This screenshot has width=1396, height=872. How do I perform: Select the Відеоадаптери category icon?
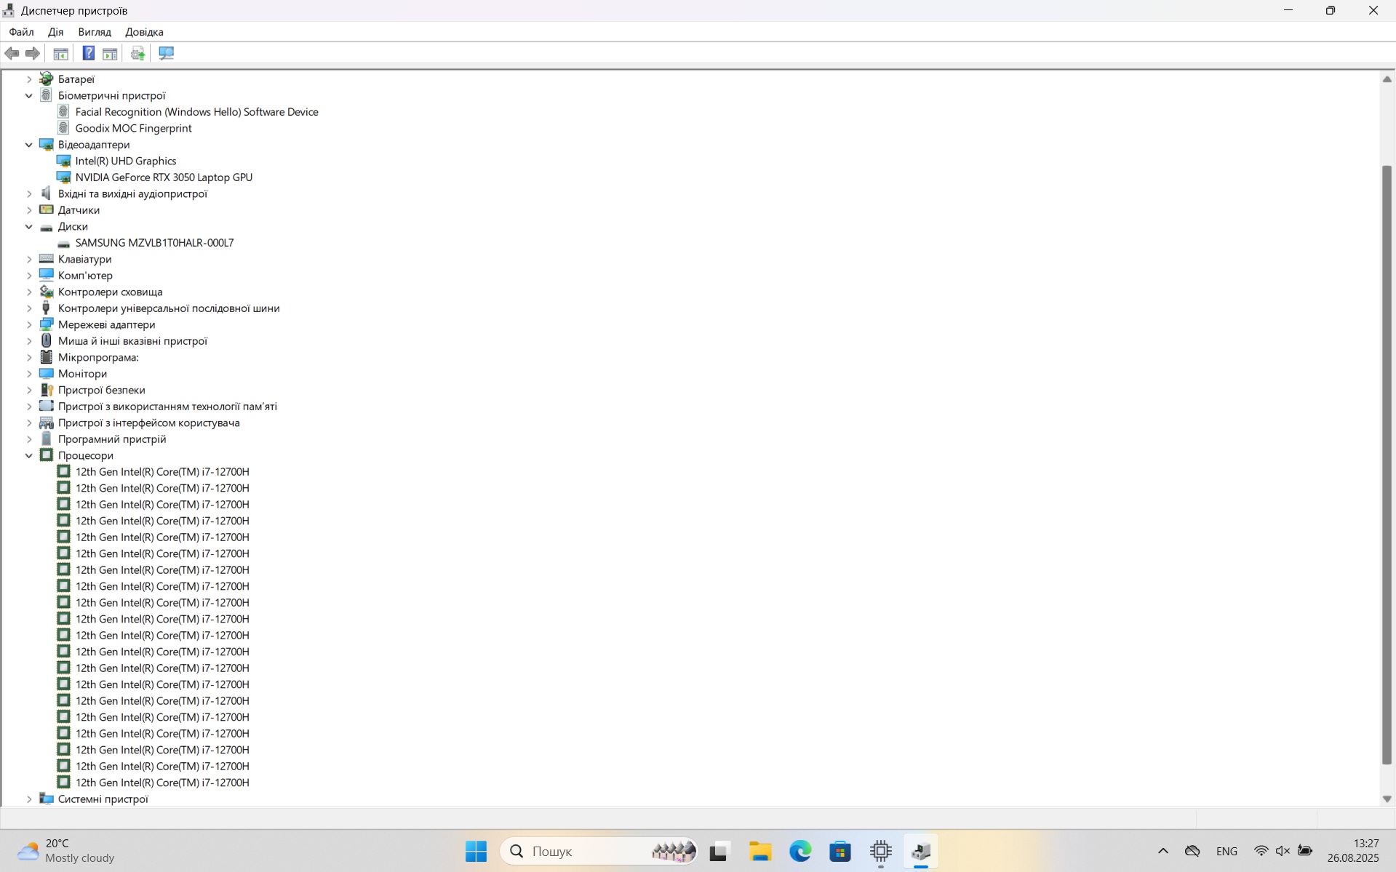[47, 144]
